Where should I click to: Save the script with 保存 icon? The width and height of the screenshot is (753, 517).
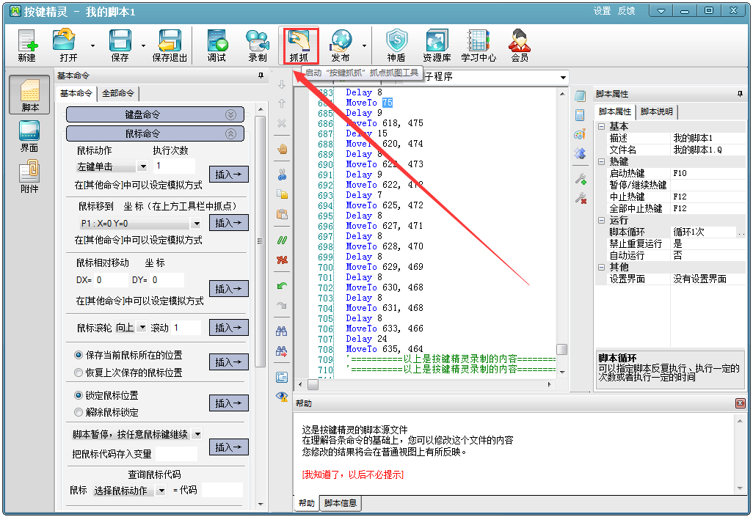coord(120,45)
